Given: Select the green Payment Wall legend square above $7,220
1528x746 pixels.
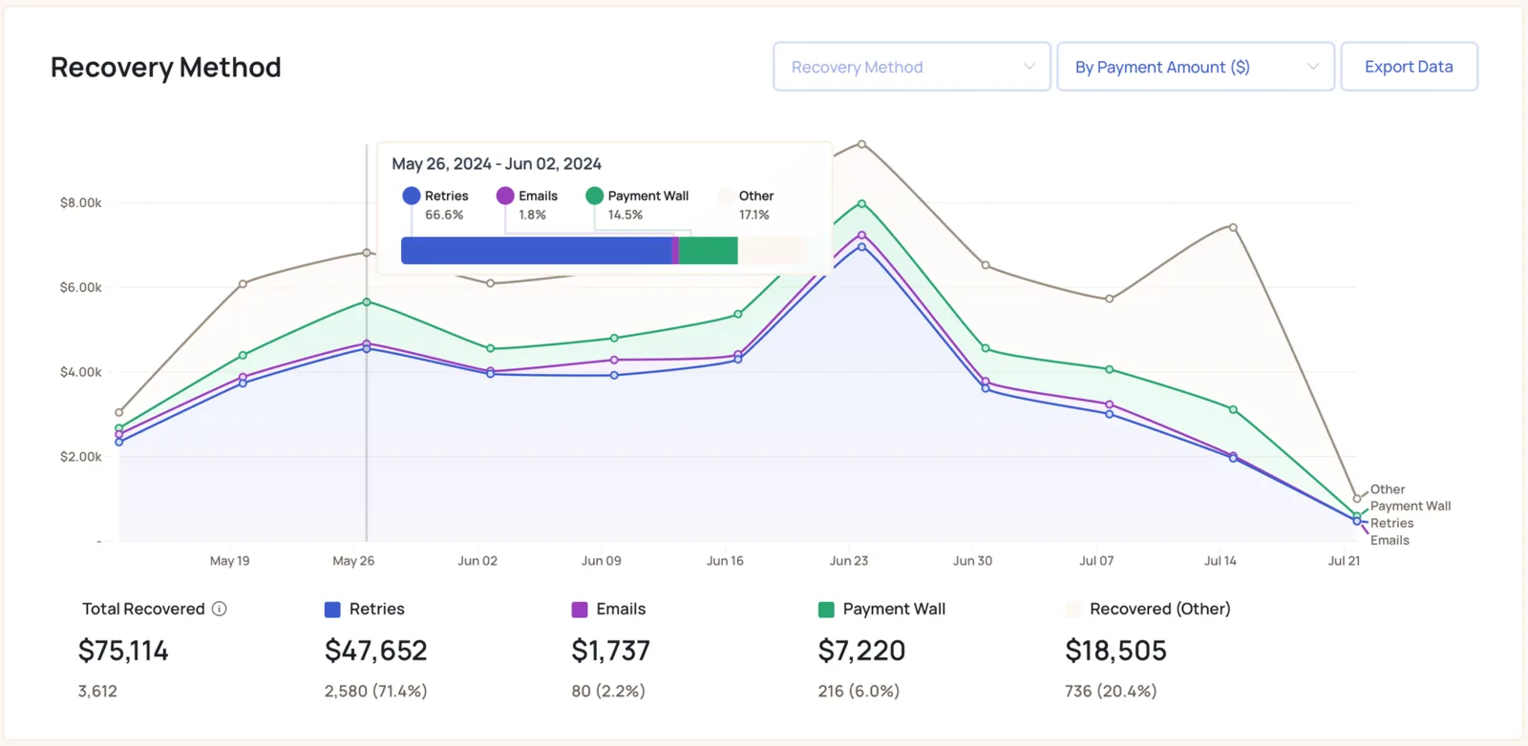Looking at the screenshot, I should tap(826, 610).
